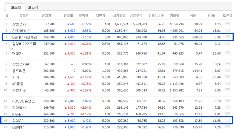Open discussion board icon for SK하이닉스

coord(228,30)
